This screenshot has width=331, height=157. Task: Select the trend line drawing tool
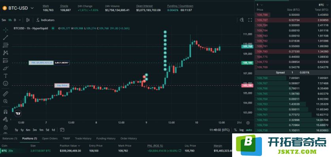[x=6, y=37]
